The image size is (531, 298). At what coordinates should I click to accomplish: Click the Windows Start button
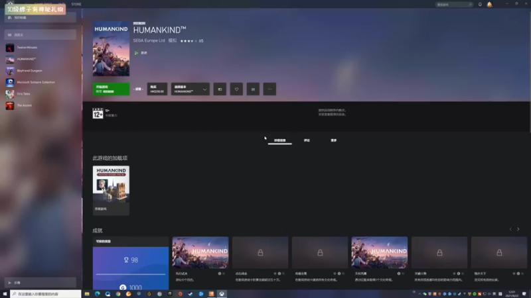coord(5,294)
